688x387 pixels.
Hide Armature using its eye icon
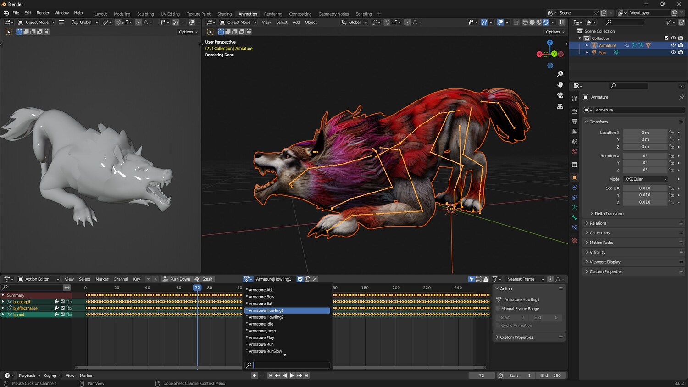(673, 45)
